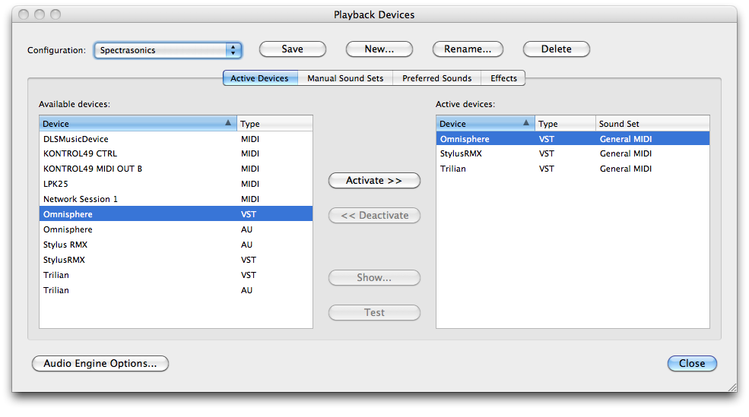Click General MIDI sound set for Omnisphere

click(x=626, y=139)
